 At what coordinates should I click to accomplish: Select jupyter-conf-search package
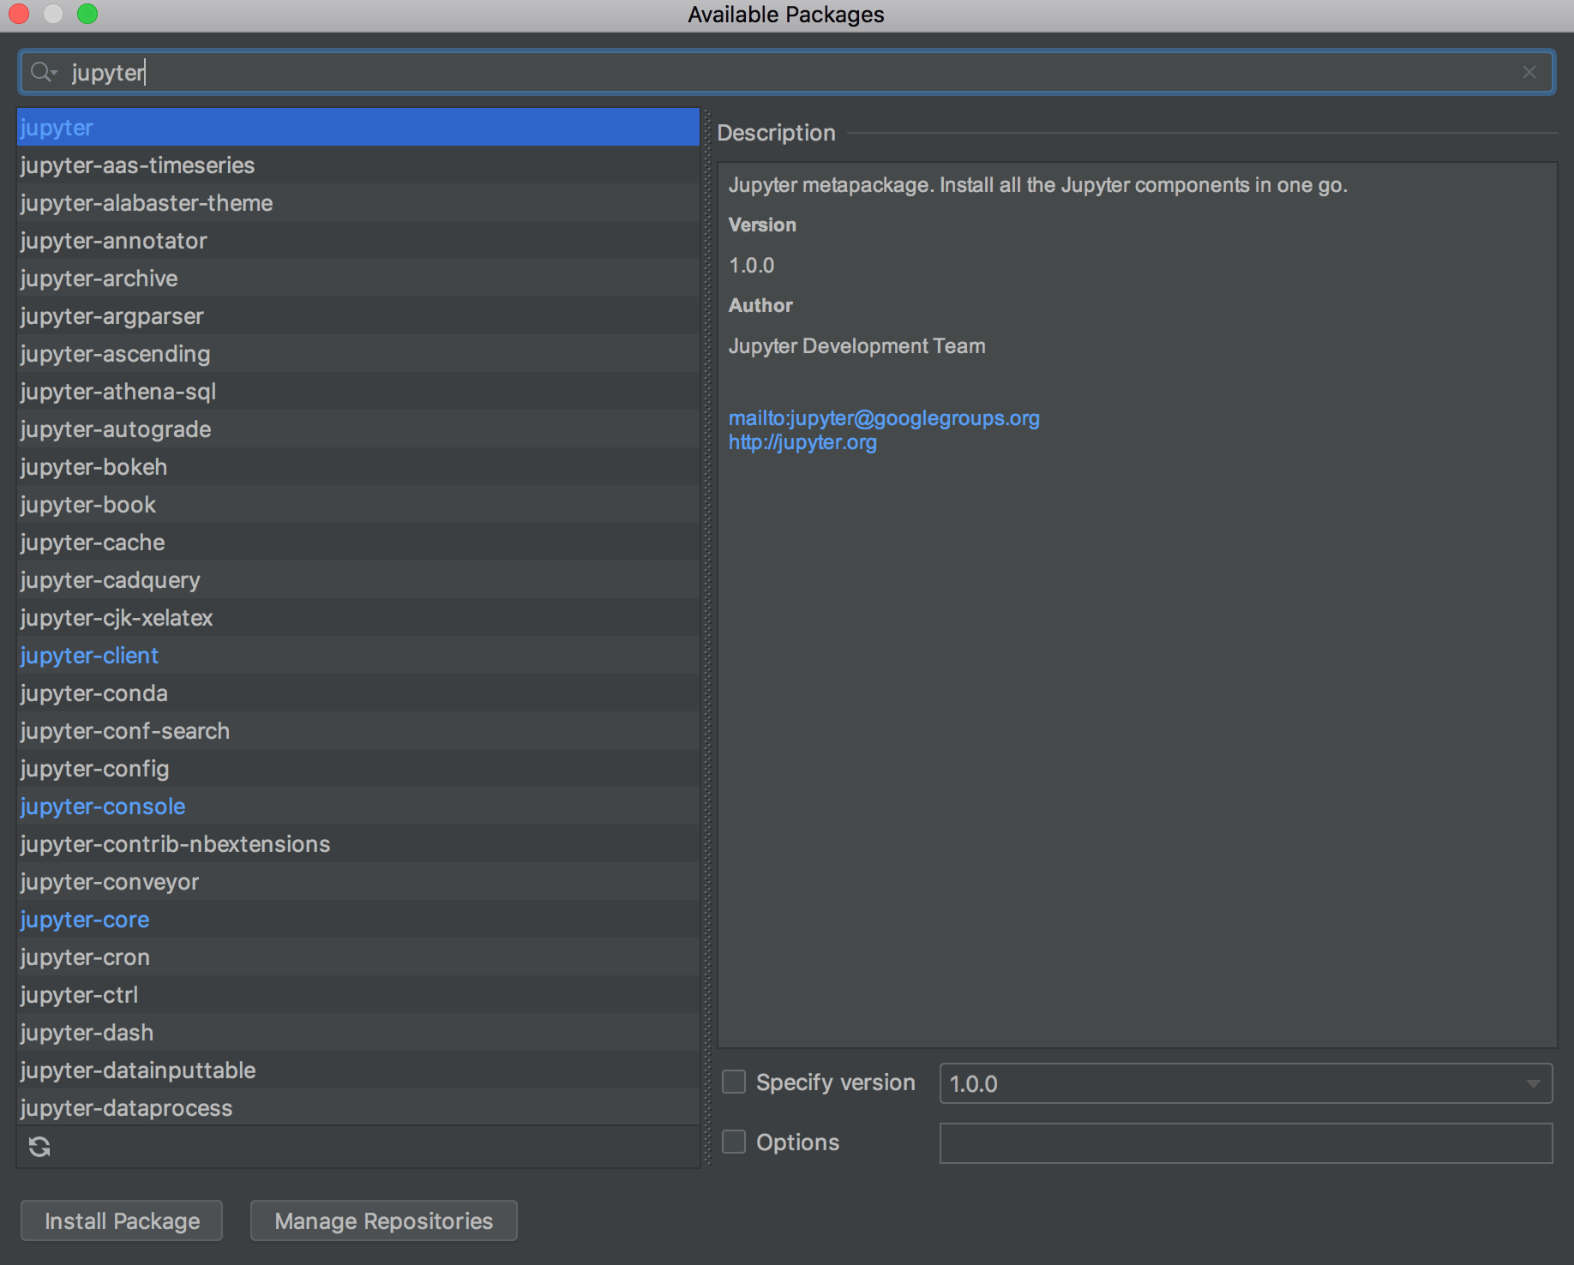[358, 730]
